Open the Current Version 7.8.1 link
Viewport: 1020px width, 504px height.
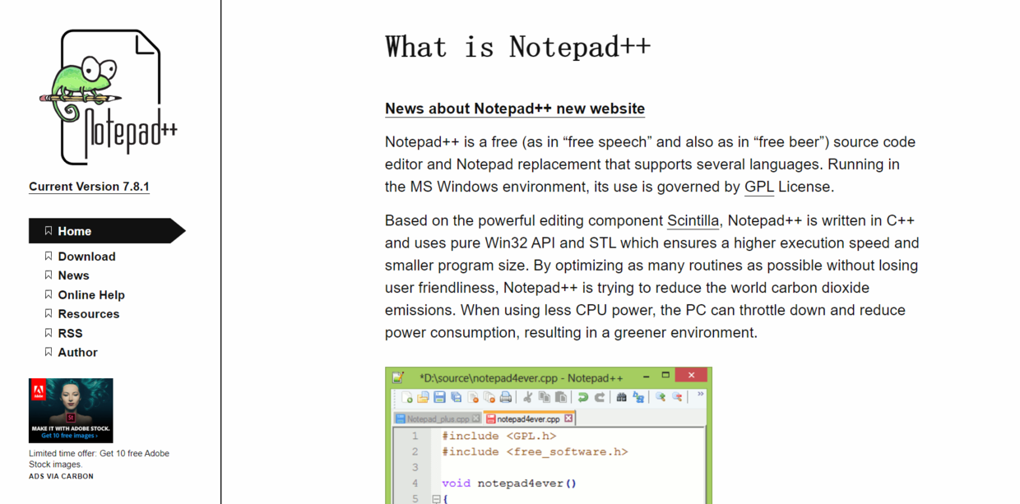click(x=89, y=187)
